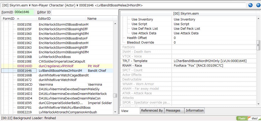Click the right pane scrollbar thumb
261x121 pixels.
[x=258, y=45]
